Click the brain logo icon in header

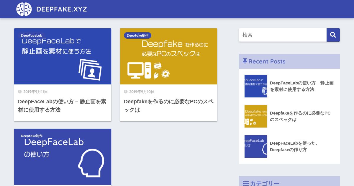[24, 9]
